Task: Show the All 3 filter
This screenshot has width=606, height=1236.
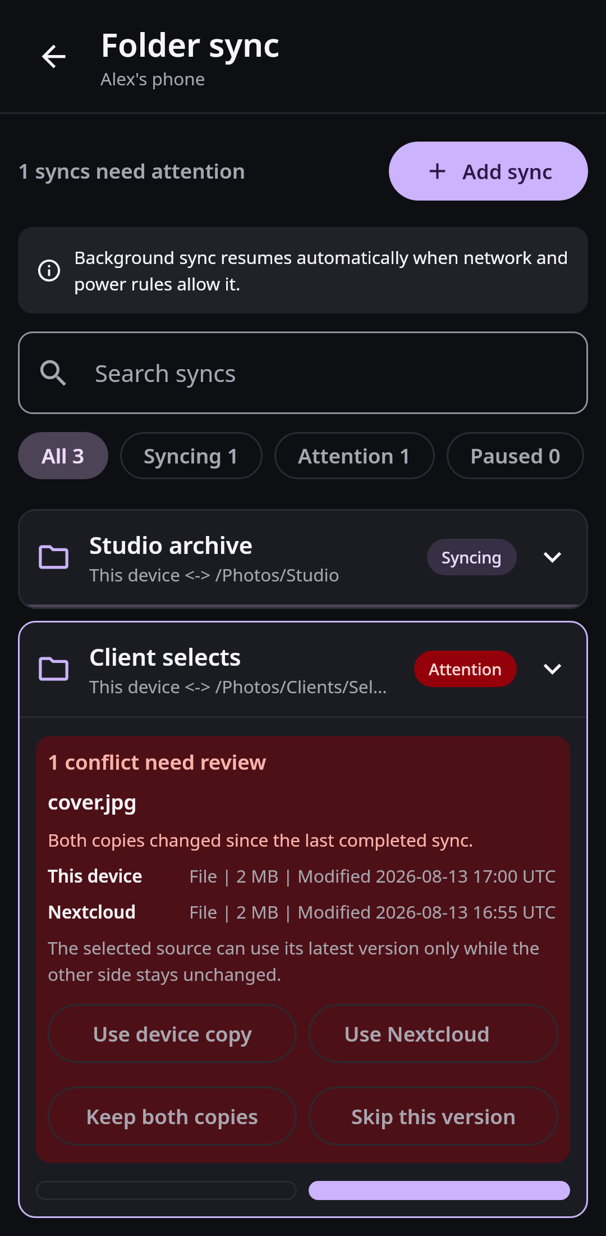Action: click(63, 456)
